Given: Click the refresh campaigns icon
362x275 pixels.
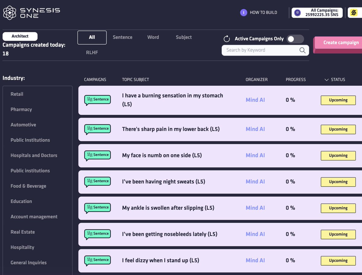Looking at the screenshot, I should coord(226,39).
